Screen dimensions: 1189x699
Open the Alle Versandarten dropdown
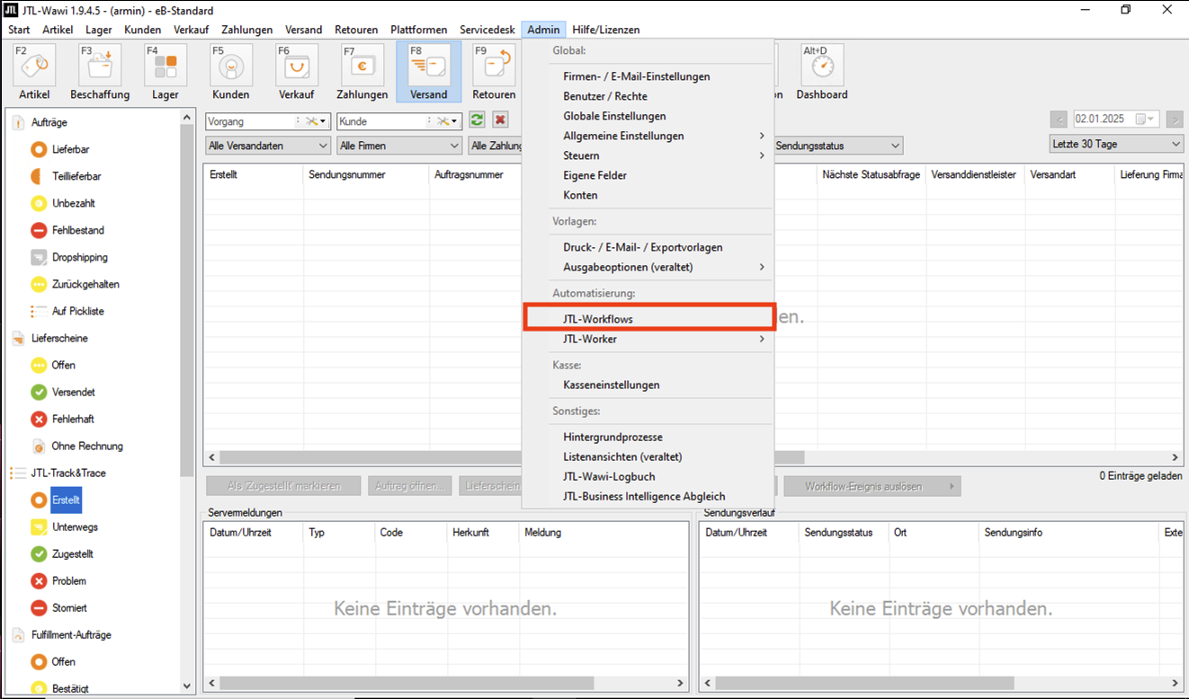point(268,146)
